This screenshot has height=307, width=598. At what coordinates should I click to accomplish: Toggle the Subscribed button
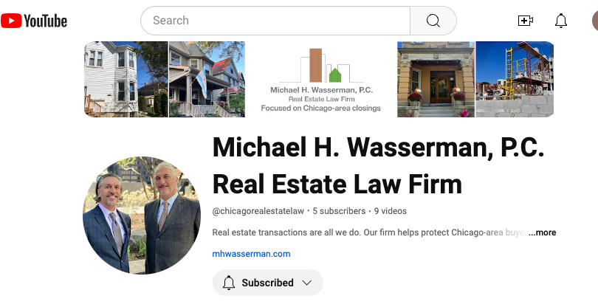coord(268,283)
